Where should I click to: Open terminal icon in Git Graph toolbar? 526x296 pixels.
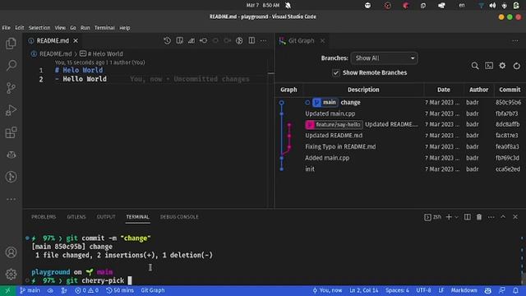(489, 66)
